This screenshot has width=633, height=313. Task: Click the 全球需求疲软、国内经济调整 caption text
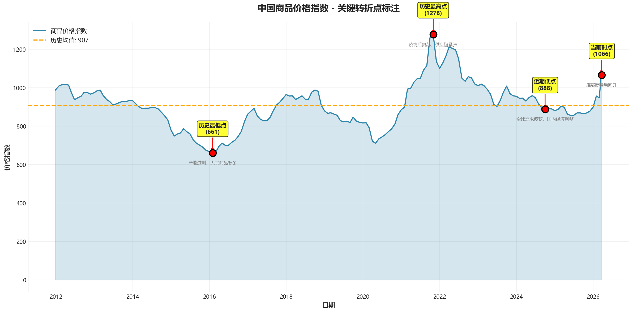(545, 119)
